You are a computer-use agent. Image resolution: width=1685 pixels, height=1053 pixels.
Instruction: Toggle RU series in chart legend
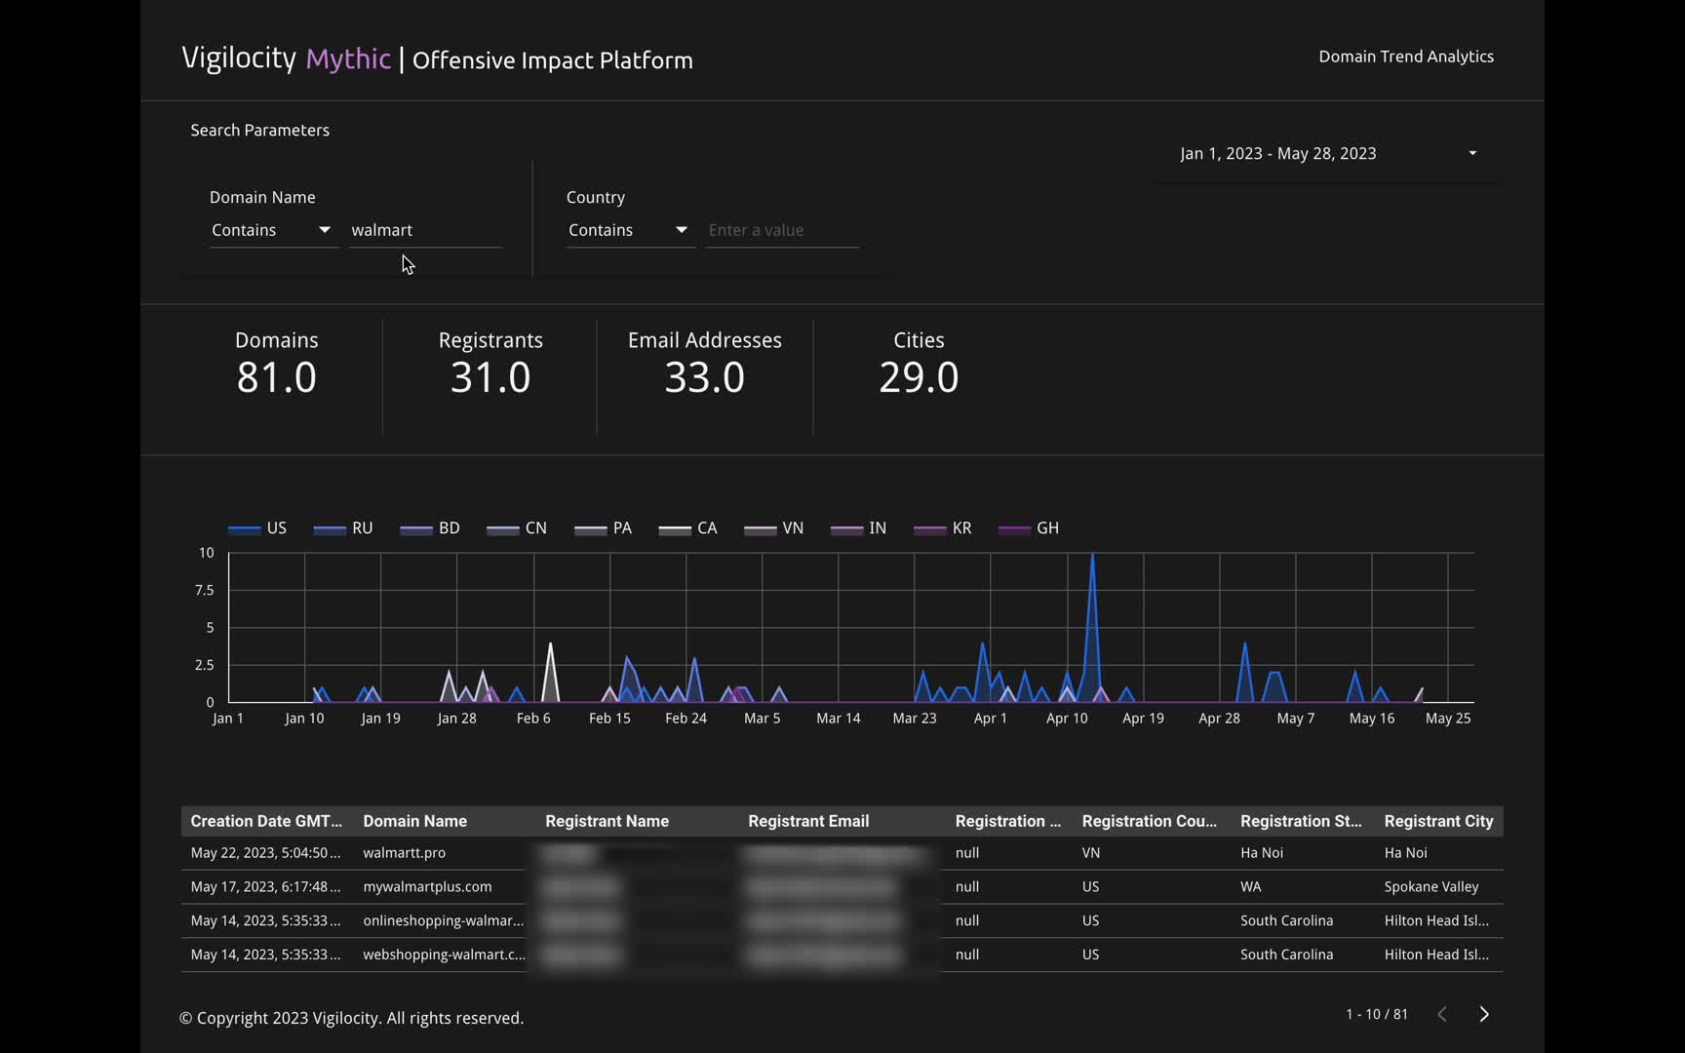(343, 528)
